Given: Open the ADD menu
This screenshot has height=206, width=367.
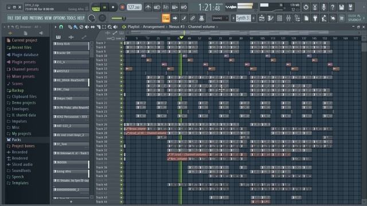Looking at the screenshot, I should click(25, 18).
